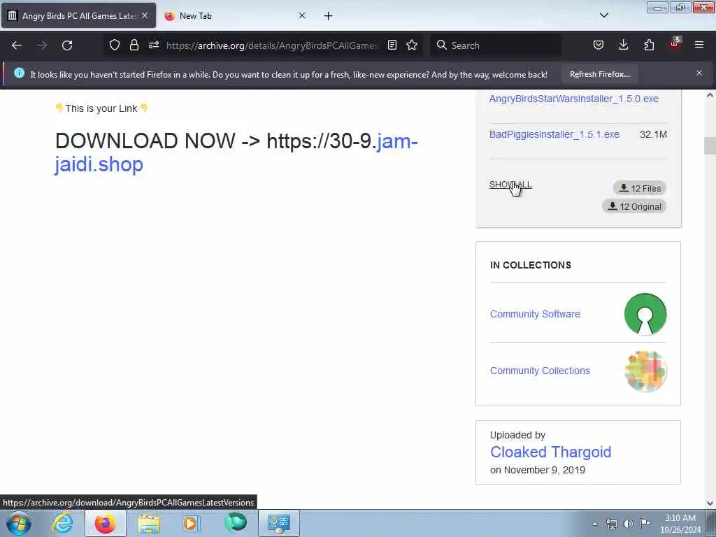Image resolution: width=716 pixels, height=537 pixels.
Task: Click the SHOW ALL link
Action: click(510, 185)
